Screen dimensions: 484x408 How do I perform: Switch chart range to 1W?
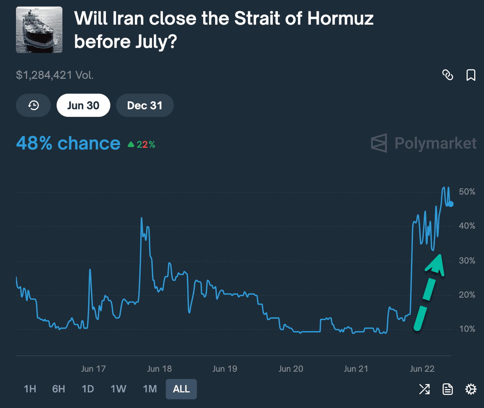(118, 389)
